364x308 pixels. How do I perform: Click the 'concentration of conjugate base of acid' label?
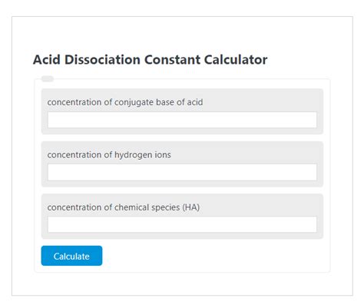point(125,102)
